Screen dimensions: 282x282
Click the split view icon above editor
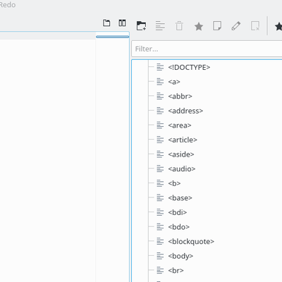122,23
